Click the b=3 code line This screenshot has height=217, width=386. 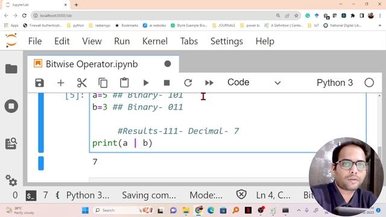click(x=138, y=107)
